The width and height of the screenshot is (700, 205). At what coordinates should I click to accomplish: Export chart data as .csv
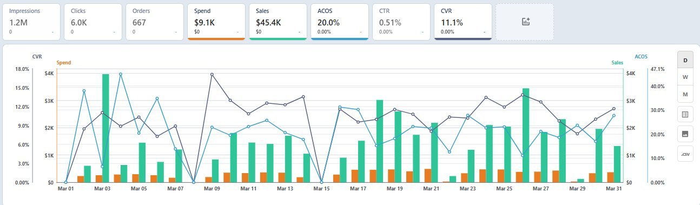[685, 154]
